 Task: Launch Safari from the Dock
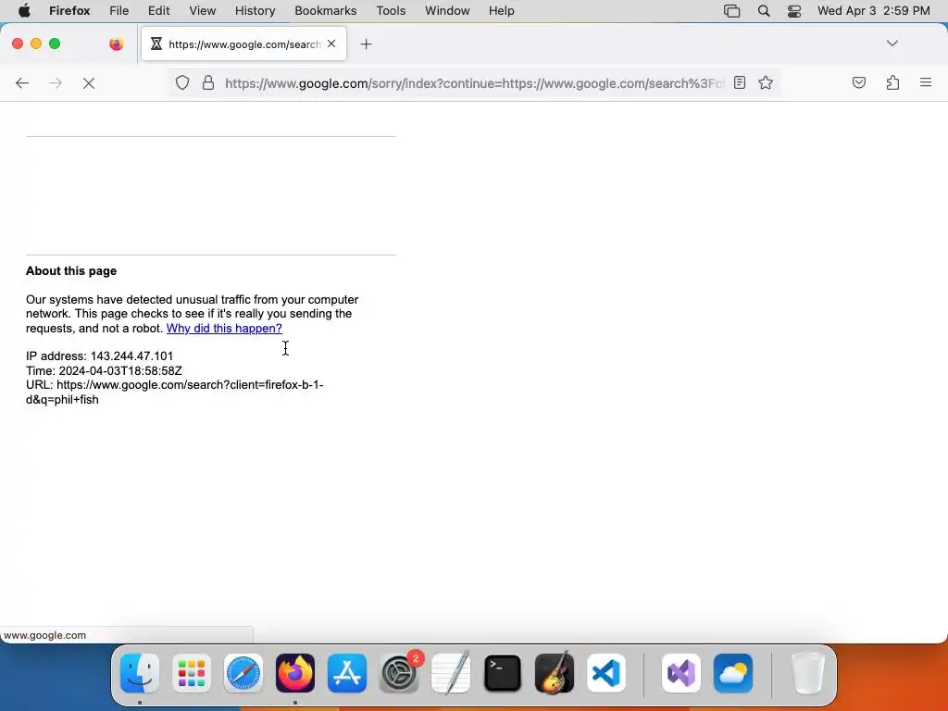click(x=243, y=673)
